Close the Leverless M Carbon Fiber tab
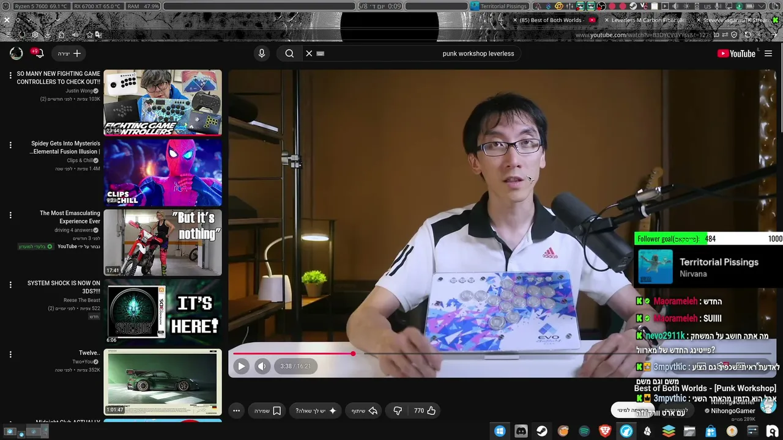The image size is (783, 440). click(x=606, y=20)
